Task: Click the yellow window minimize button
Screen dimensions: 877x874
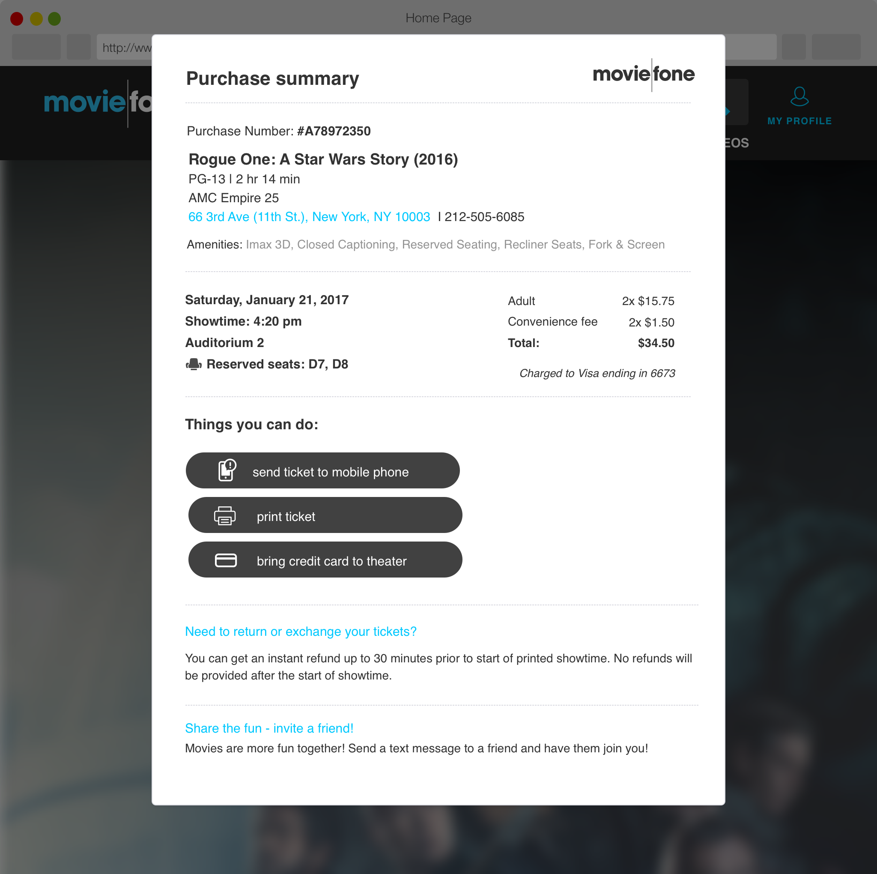Action: (x=36, y=18)
